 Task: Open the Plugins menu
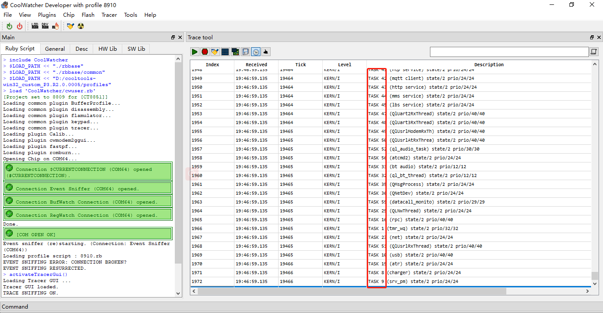pyautogui.click(x=47, y=15)
